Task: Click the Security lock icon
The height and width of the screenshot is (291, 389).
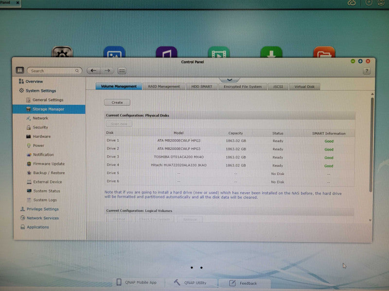Action: coord(29,127)
